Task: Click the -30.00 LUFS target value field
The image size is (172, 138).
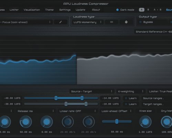Action: (12, 104)
